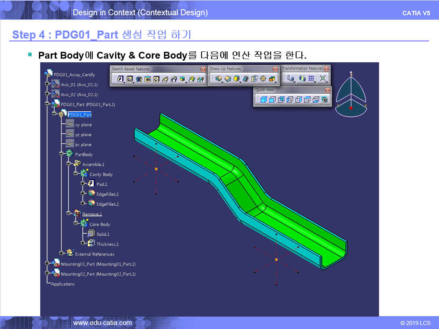Click the last Quick view toolbar icon

point(325,100)
